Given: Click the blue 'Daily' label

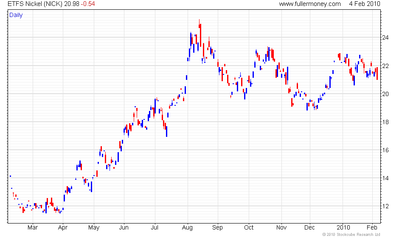Looking at the screenshot, I should (x=16, y=15).
